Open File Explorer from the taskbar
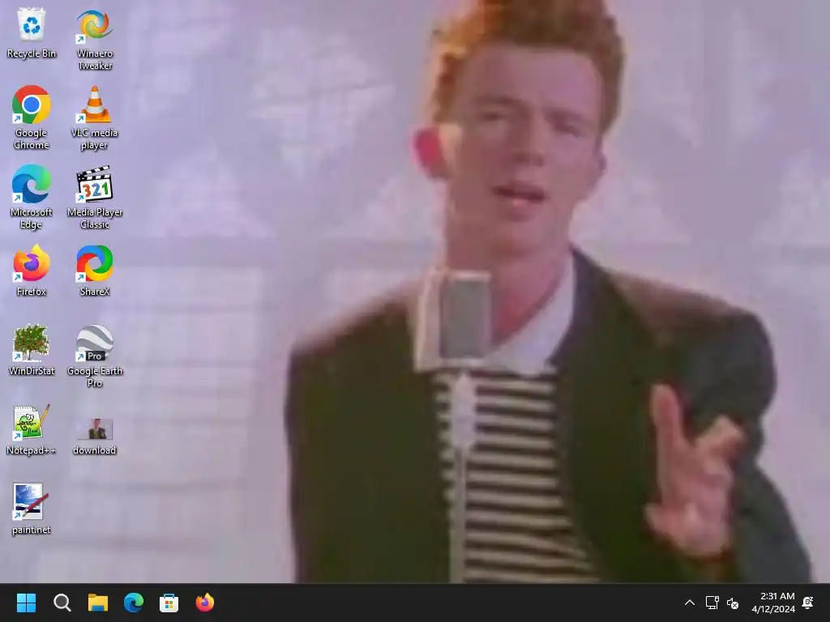Viewport: 830px width, 622px height. click(98, 603)
